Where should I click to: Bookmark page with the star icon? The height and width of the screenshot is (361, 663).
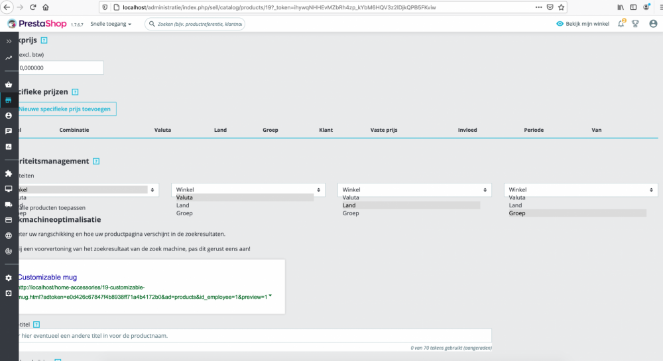coord(561,7)
